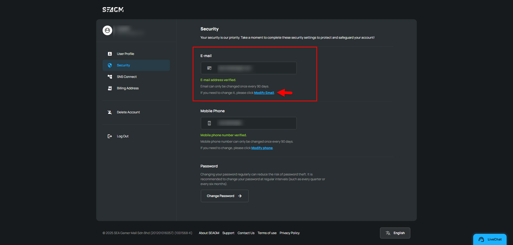Click the User Profile sidebar icon
The height and width of the screenshot is (245, 513).
pos(110,54)
